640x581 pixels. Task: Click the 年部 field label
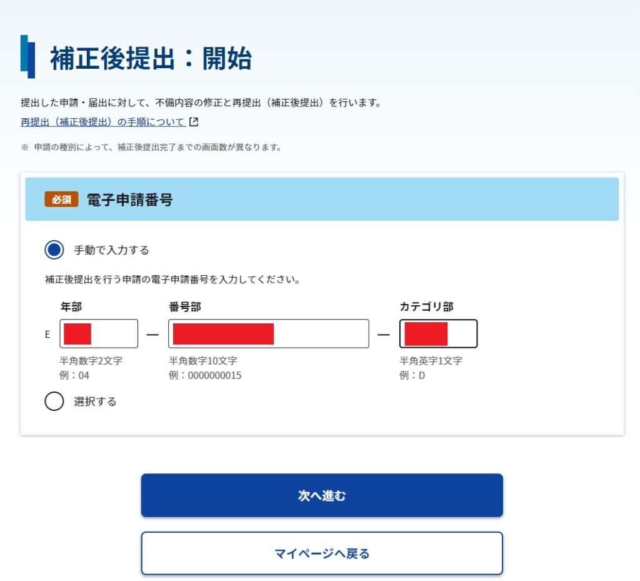tap(71, 307)
